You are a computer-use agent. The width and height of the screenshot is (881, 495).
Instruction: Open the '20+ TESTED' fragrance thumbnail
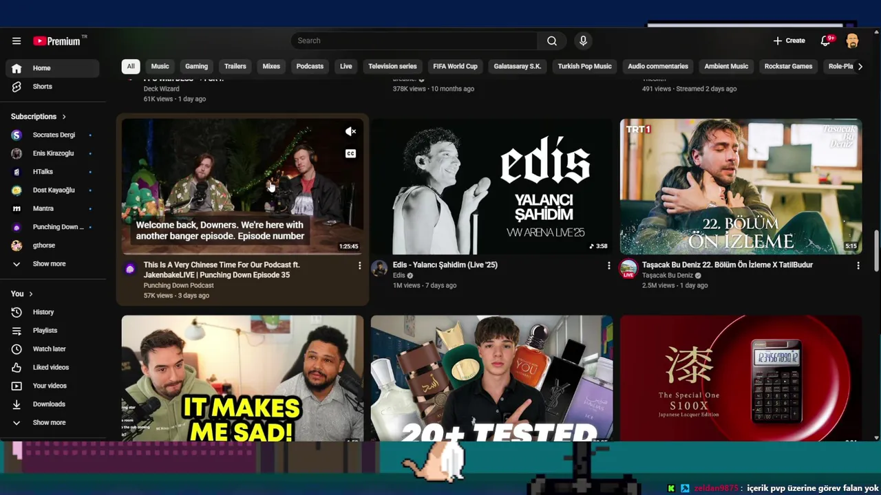coord(491,378)
